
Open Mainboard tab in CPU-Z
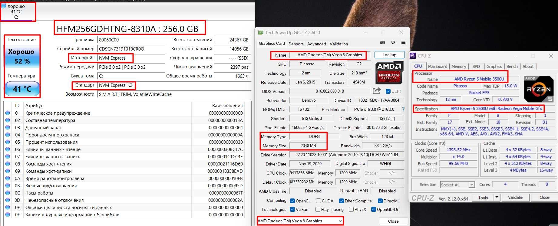point(437,66)
